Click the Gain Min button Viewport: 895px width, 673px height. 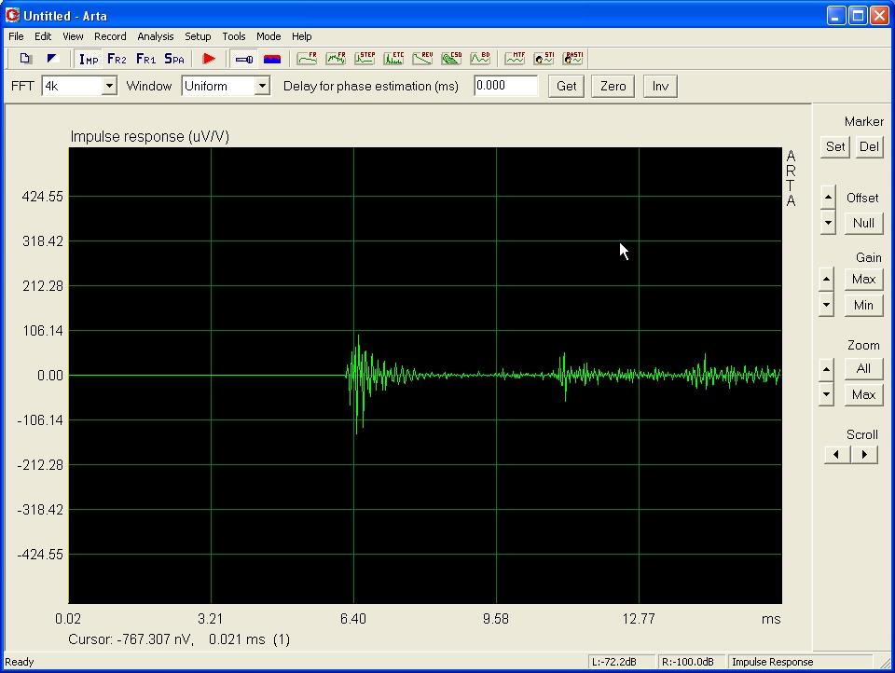pos(863,306)
